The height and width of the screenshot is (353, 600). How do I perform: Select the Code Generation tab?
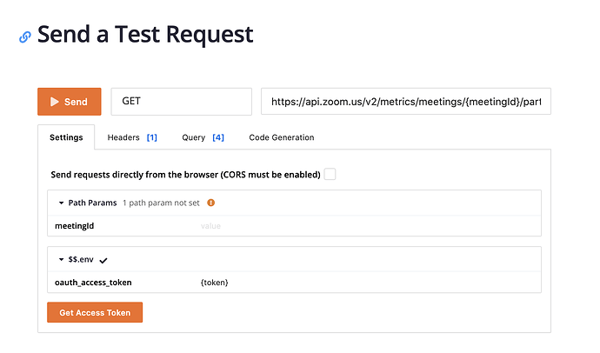(282, 137)
